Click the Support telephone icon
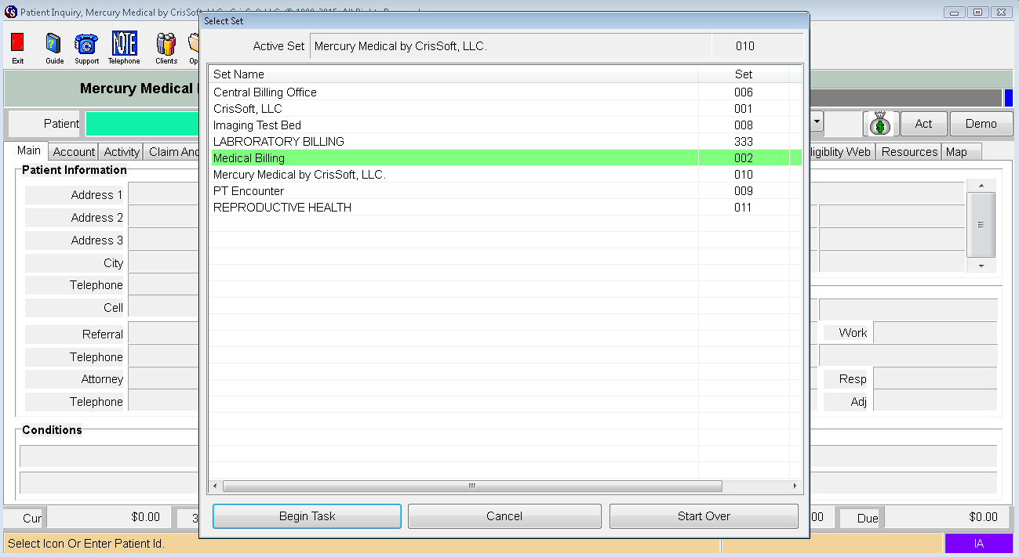The image size is (1019, 557). click(x=86, y=44)
